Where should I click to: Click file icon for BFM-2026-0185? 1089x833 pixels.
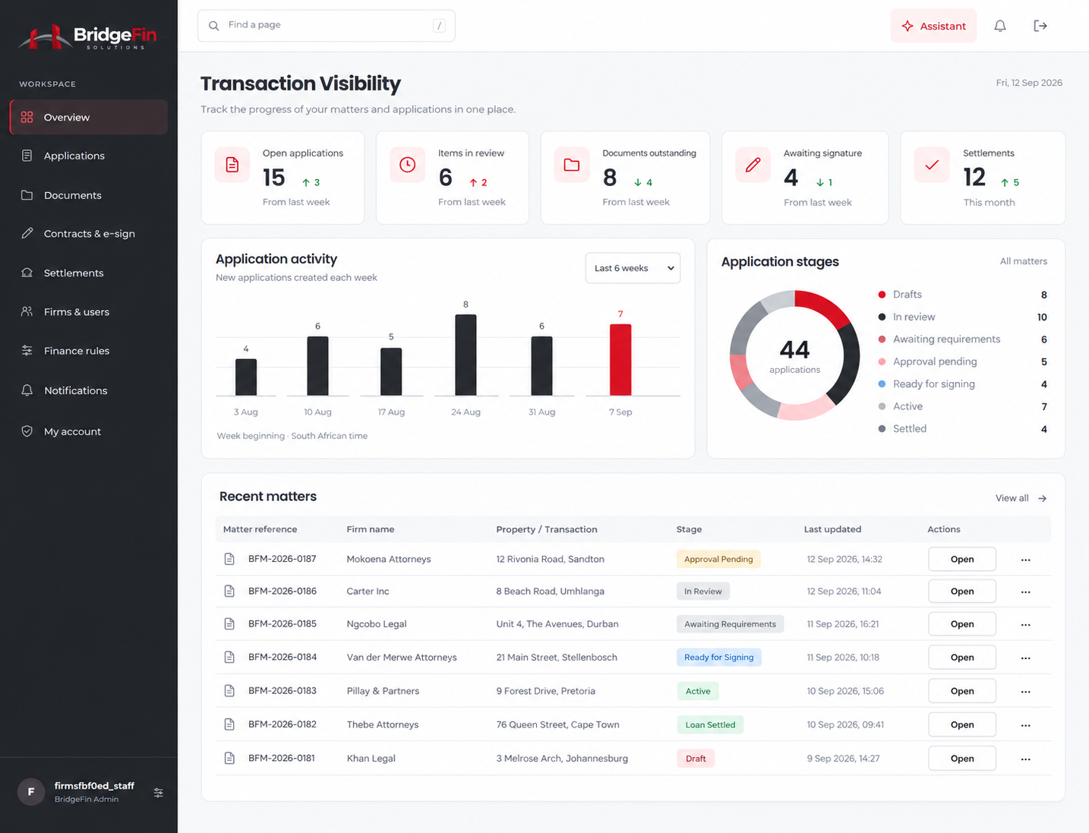point(229,624)
